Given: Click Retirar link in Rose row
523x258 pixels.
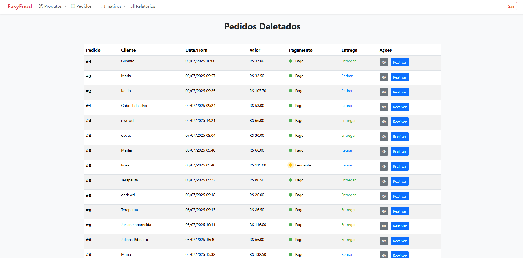Looking at the screenshot, I should [347, 165].
